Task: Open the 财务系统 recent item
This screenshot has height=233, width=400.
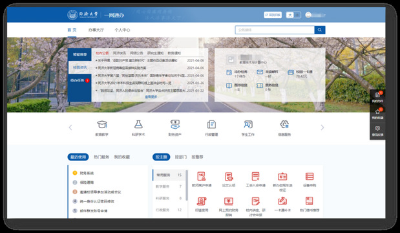Action: pyautogui.click(x=87, y=173)
